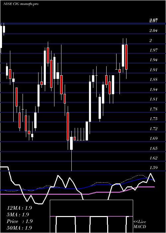Click the price axis label reading 2
This screenshot has height=233, width=166.
coord(151,40)
